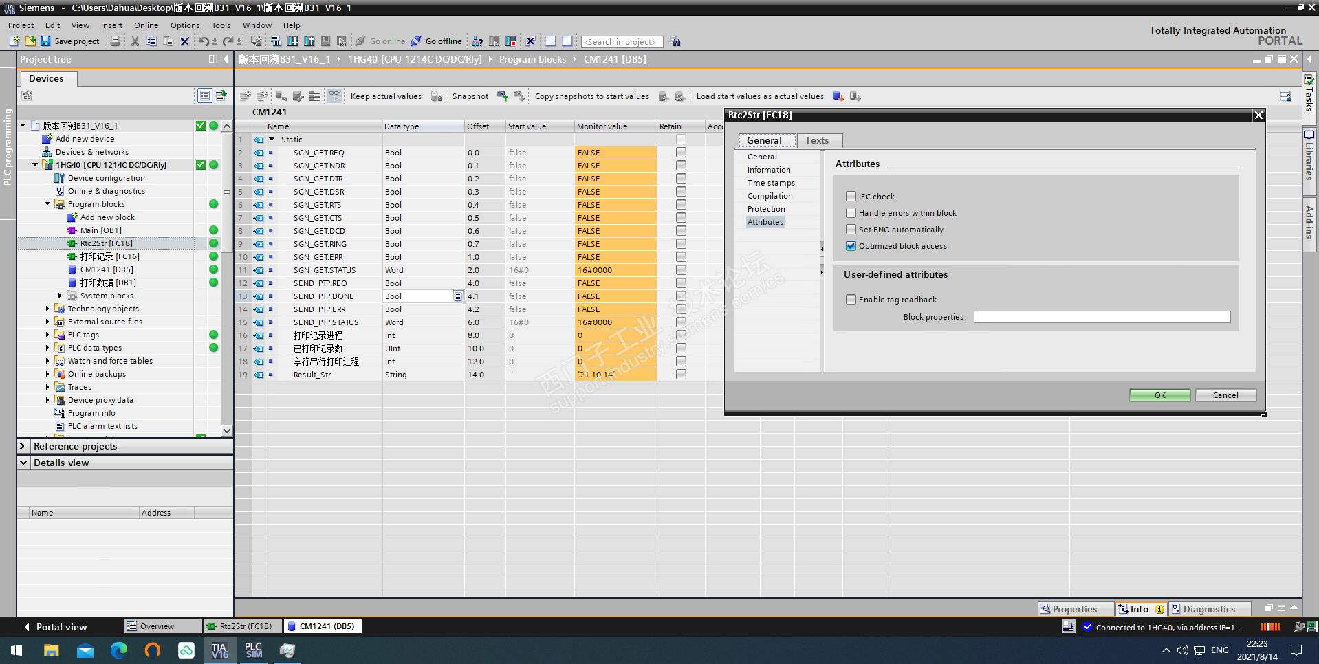Expand the Reference projects section

point(23,446)
